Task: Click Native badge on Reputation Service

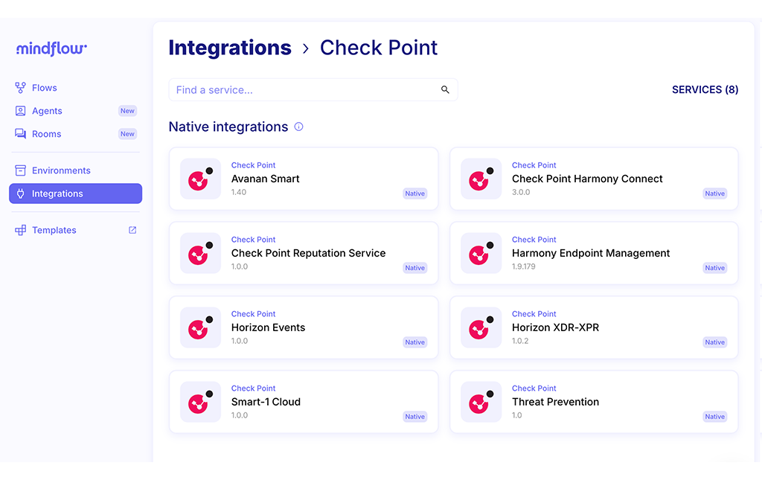Action: [415, 268]
